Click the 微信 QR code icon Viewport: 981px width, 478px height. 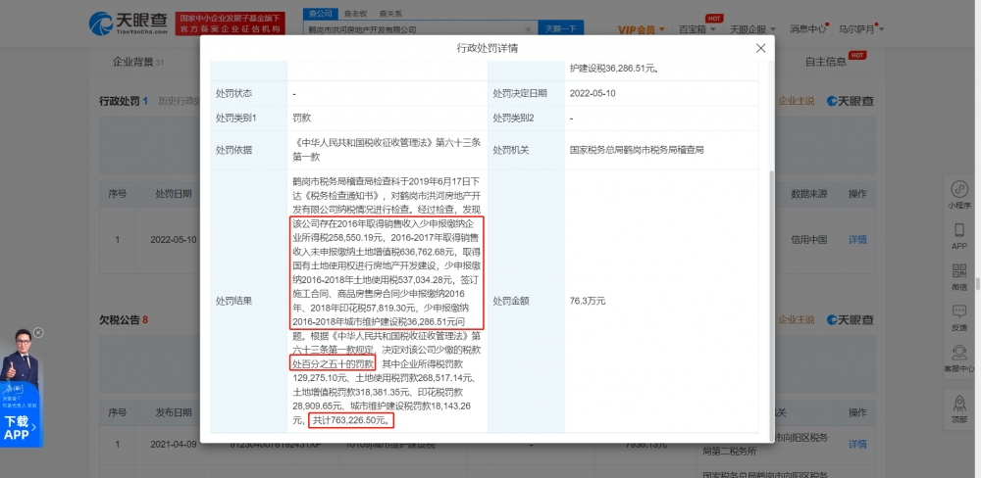(959, 275)
